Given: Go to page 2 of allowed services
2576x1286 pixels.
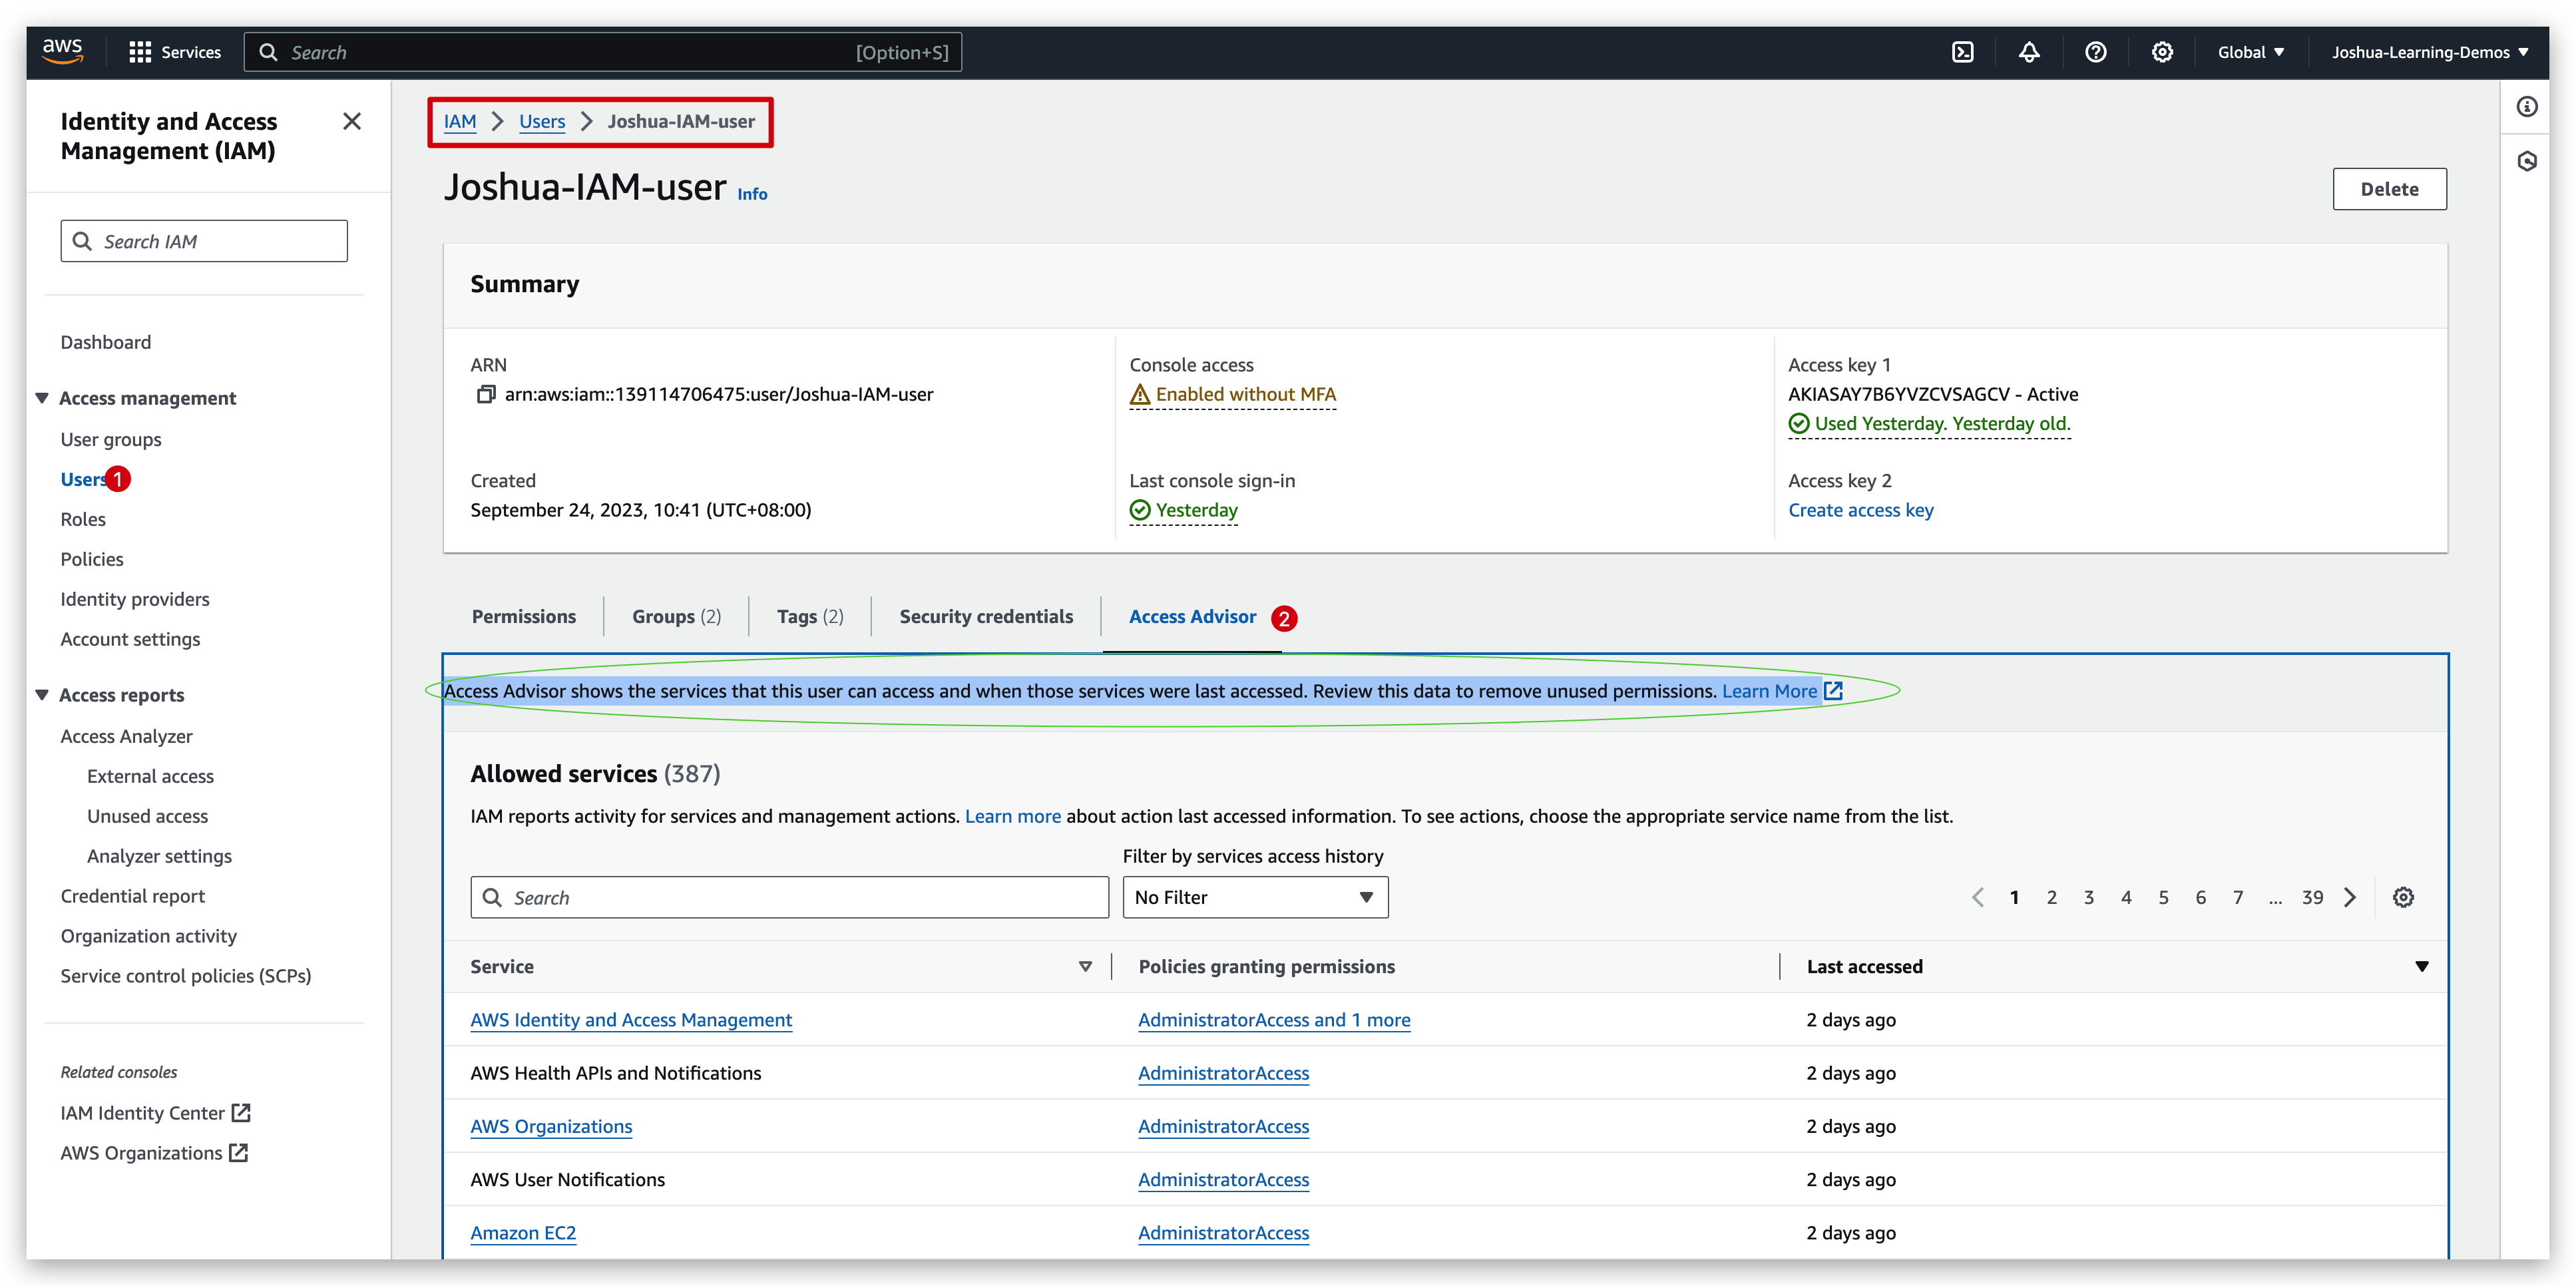Looking at the screenshot, I should pyautogui.click(x=2051, y=897).
